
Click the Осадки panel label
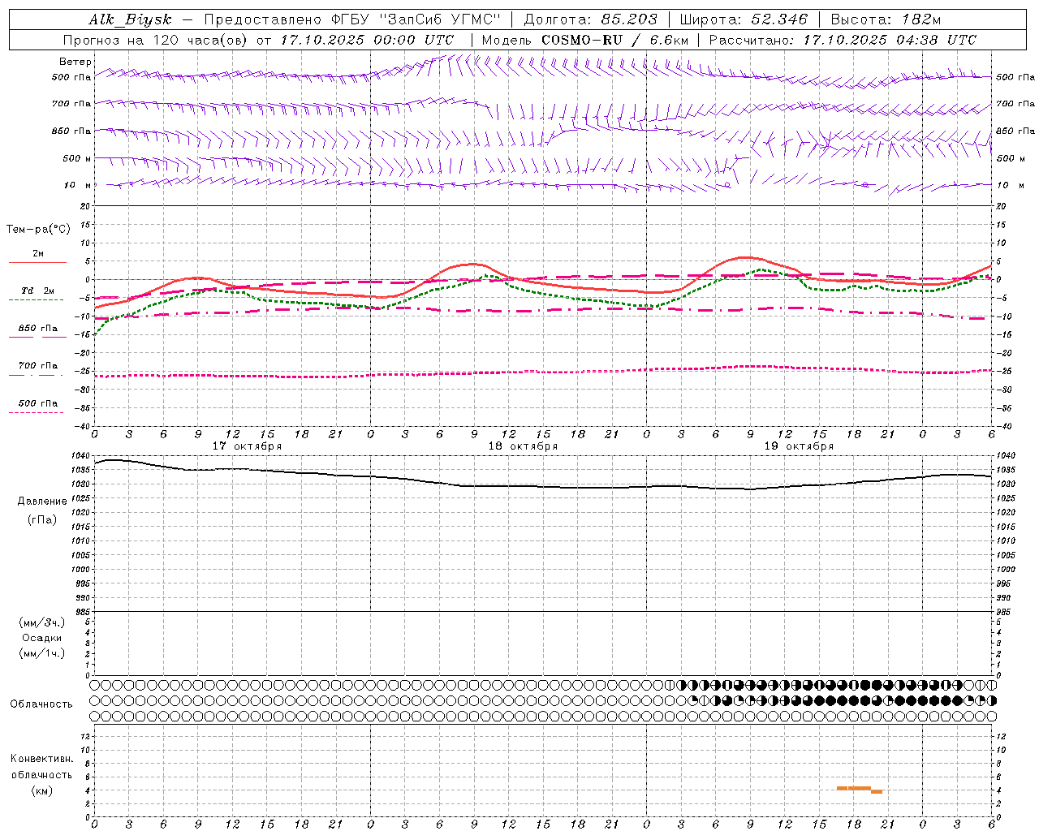[x=42, y=638]
